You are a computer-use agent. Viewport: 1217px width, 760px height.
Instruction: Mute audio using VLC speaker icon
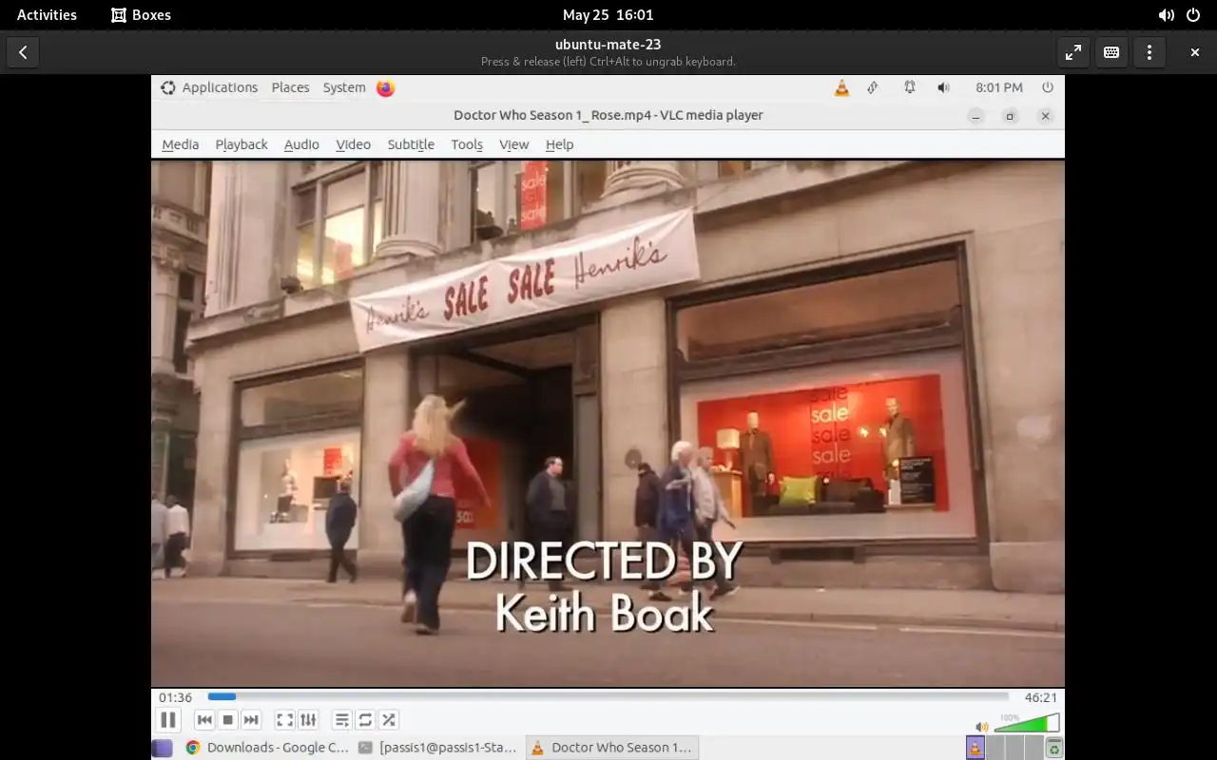982,726
